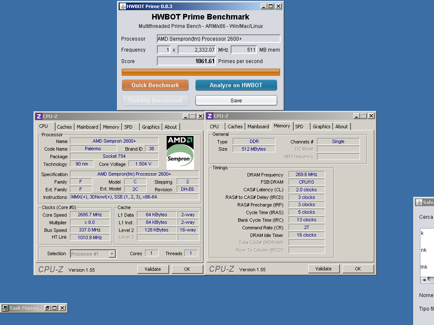Click the Core Voltage value 1.504 V
434x325 pixels.
[x=143, y=164]
